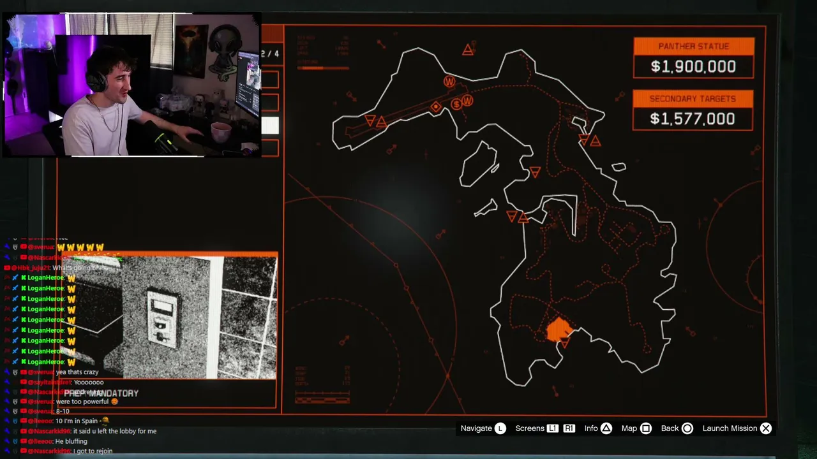Click the upward triangle at the airstrip's west end
Image resolution: width=817 pixels, height=459 pixels.
tap(381, 121)
